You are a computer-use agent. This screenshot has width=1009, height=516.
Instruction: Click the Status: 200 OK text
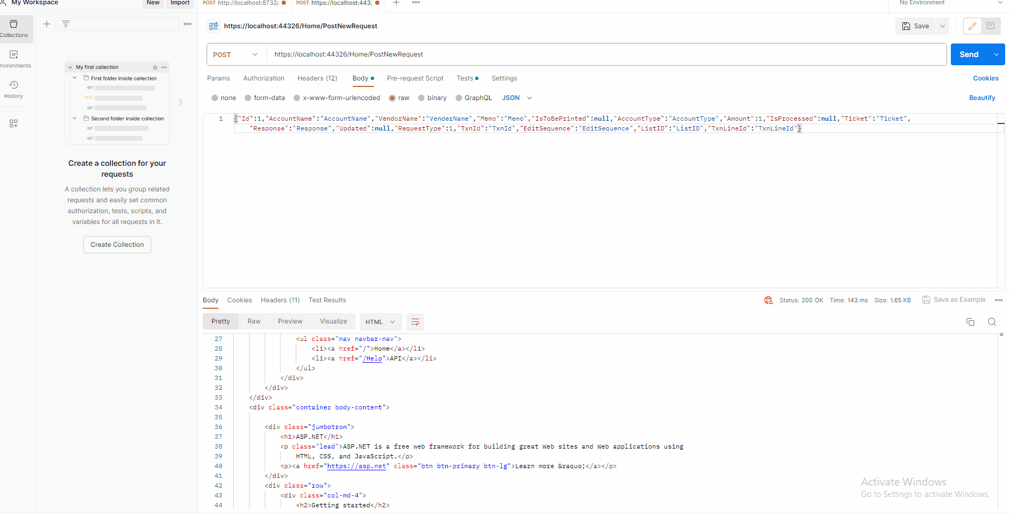[801, 300]
